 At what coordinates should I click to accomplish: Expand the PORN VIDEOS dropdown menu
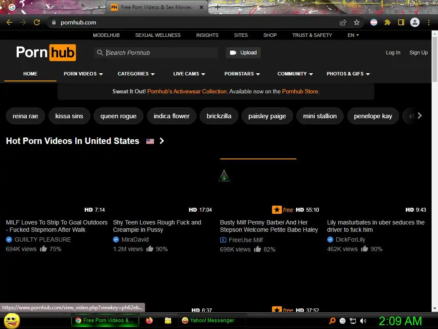[x=83, y=74]
